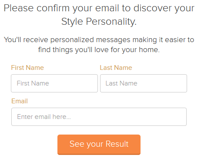Click the orange Email label

tap(20, 101)
